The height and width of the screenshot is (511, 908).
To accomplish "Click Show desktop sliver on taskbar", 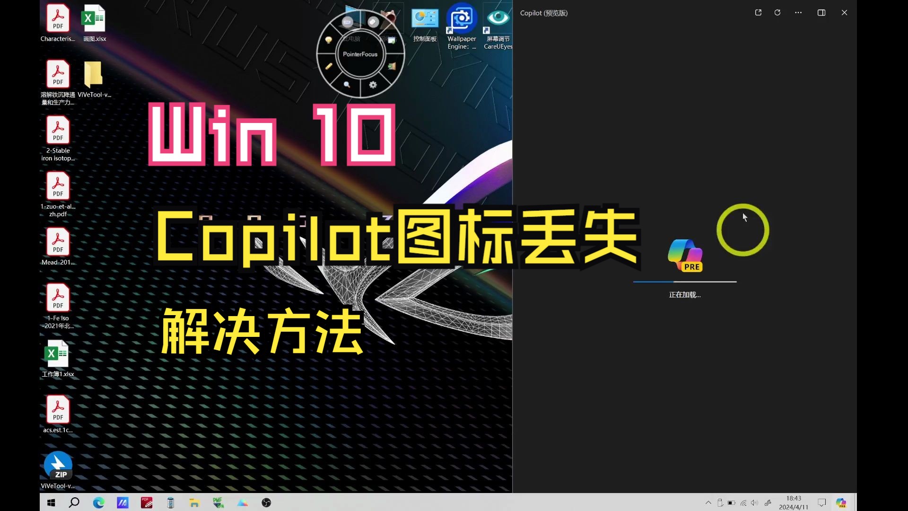I will click(855, 502).
